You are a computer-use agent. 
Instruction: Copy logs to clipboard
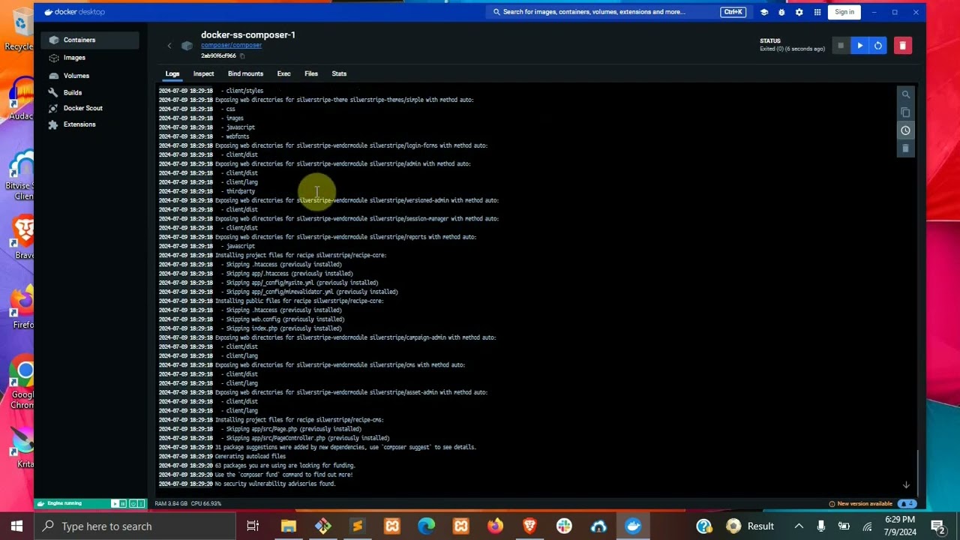tap(905, 112)
